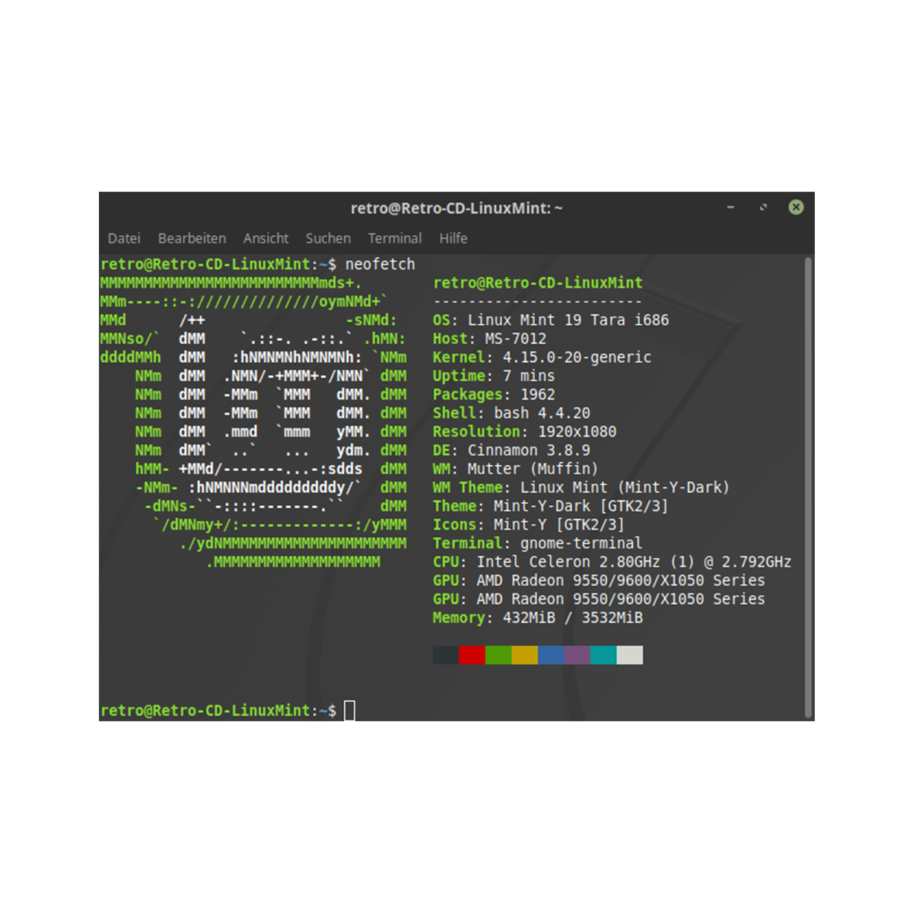
Task: Click the green color block in neofetch palette
Action: pos(498,655)
